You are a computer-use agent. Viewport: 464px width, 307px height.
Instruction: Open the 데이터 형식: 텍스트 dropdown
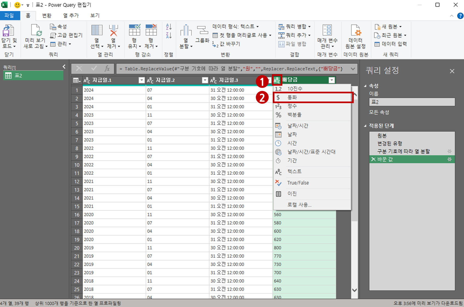(236, 26)
